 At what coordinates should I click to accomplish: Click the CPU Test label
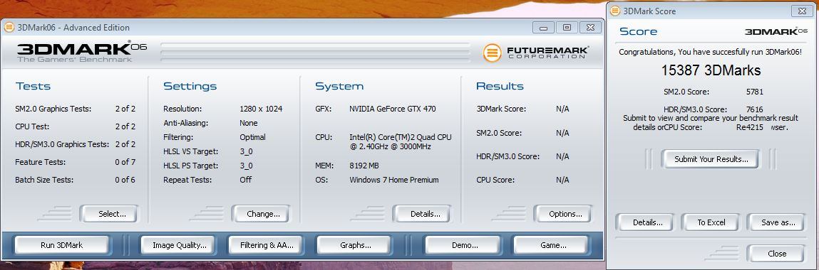point(32,126)
